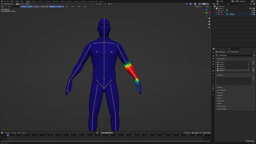Open the Tool properties tab icon
The width and height of the screenshot is (256, 144).
point(213,52)
